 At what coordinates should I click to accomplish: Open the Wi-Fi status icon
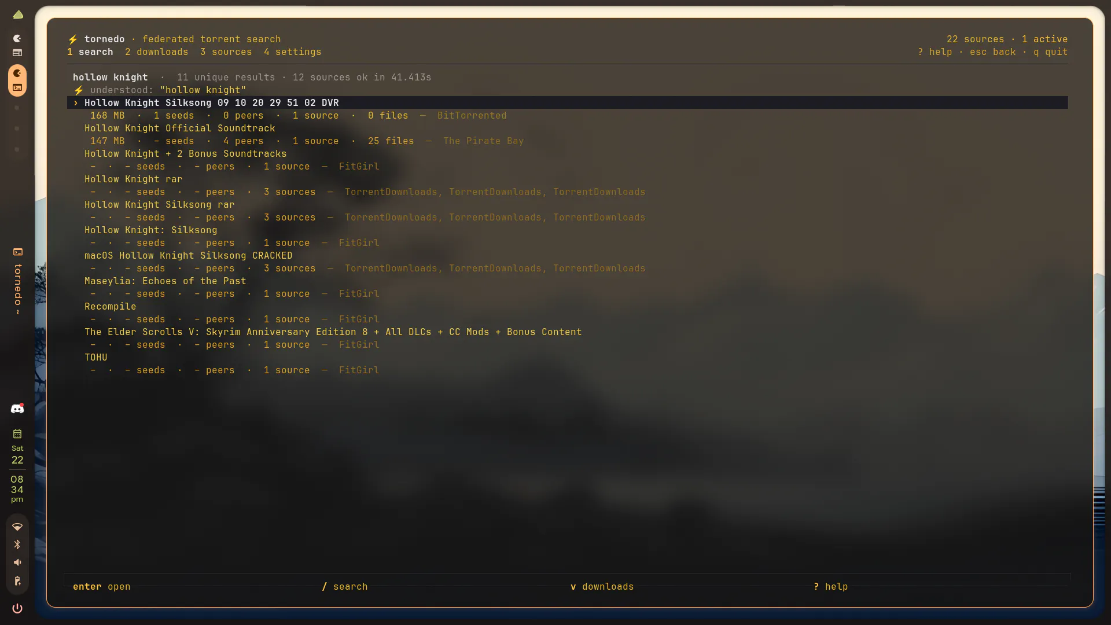[x=17, y=527]
